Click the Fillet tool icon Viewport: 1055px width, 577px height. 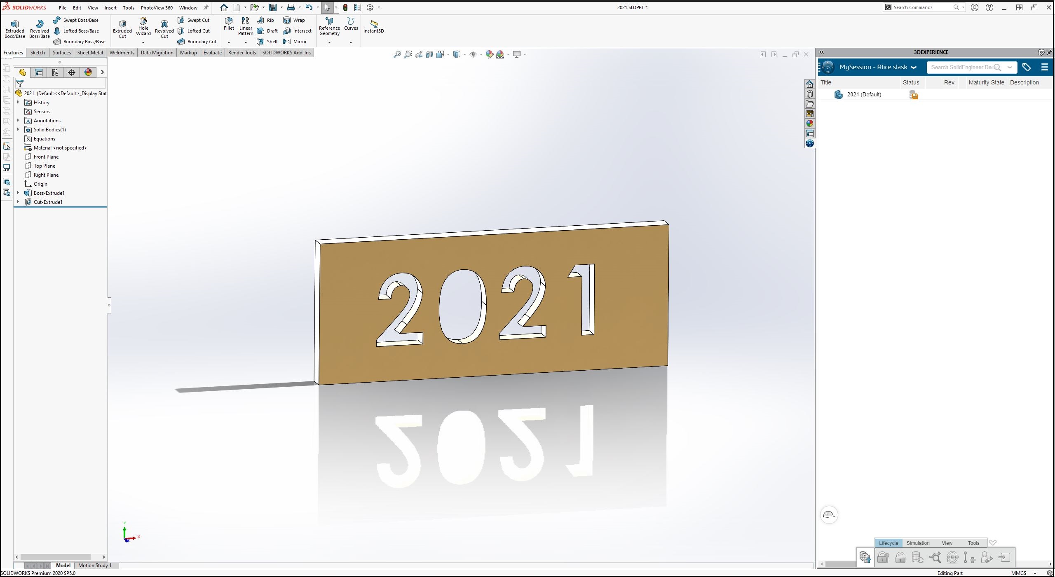229,21
